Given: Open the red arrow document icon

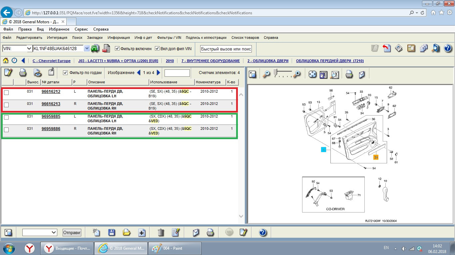Looking at the screenshot, I should 387,48.
